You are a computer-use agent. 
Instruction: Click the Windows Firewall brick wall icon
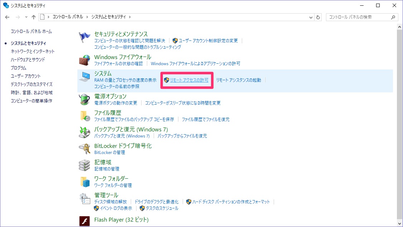pos(84,61)
